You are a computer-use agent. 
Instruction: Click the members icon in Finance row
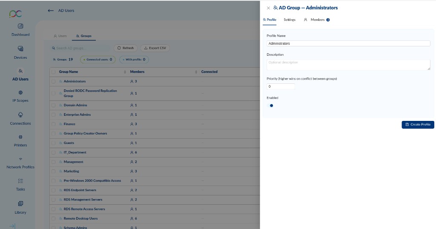point(132,124)
